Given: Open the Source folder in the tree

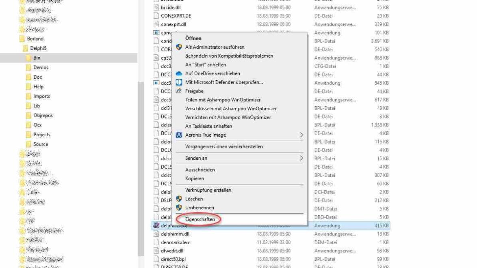Looking at the screenshot, I should pos(41,144).
